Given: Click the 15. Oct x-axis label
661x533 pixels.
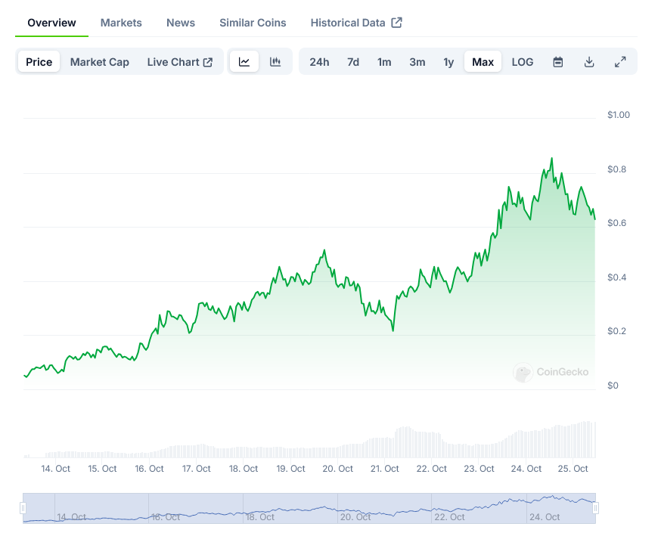Looking at the screenshot, I should tap(102, 469).
